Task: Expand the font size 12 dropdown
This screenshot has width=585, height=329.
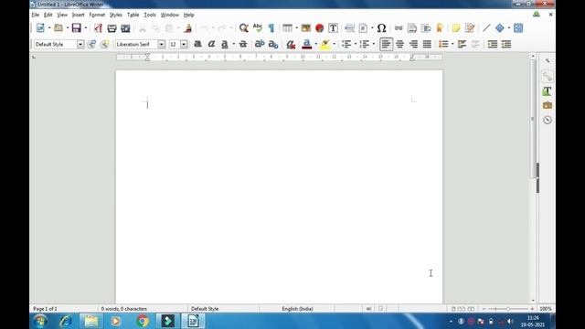Action: click(x=184, y=44)
